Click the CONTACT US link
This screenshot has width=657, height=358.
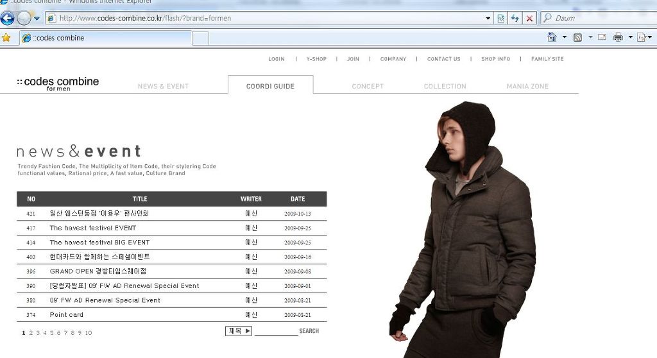[x=444, y=59]
